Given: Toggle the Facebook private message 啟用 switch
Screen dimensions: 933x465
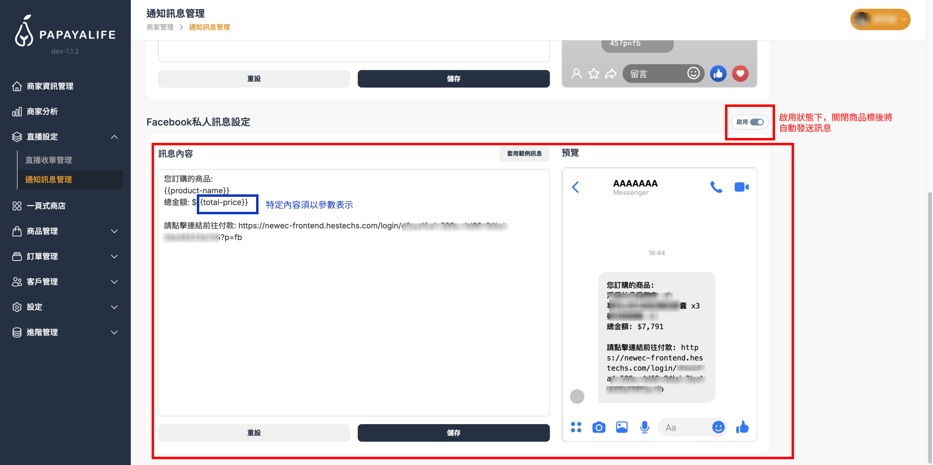Looking at the screenshot, I should (757, 122).
